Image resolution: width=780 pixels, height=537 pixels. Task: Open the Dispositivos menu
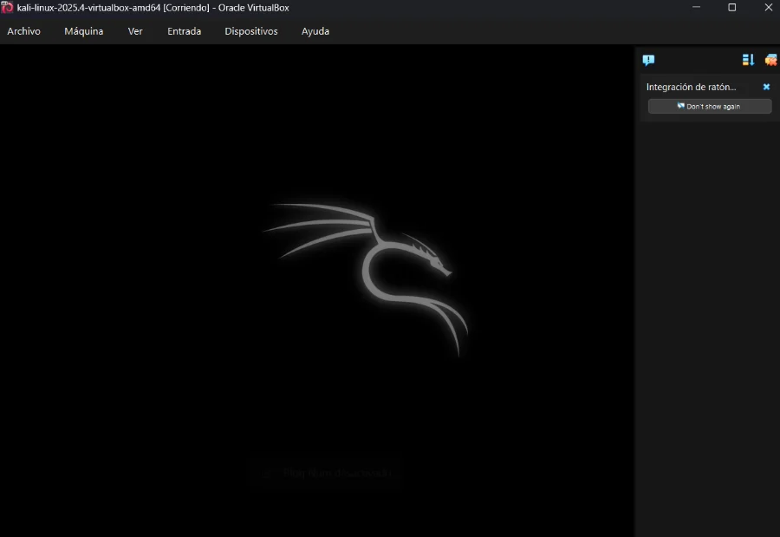[251, 31]
